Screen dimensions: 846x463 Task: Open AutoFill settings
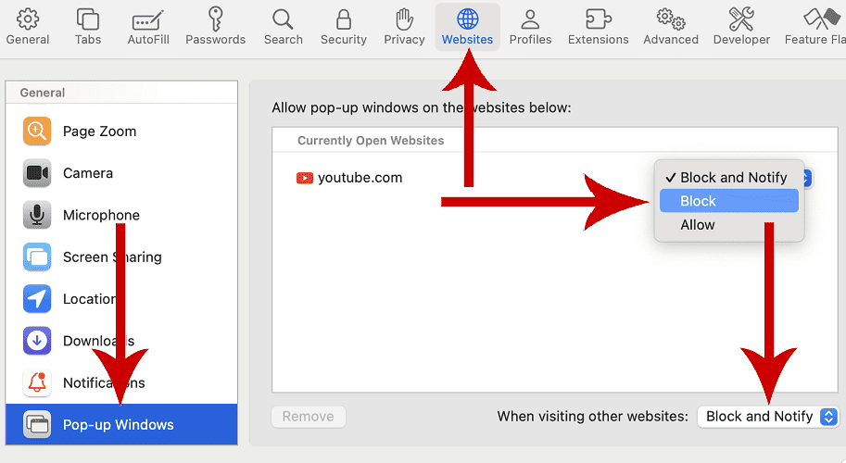click(x=148, y=26)
